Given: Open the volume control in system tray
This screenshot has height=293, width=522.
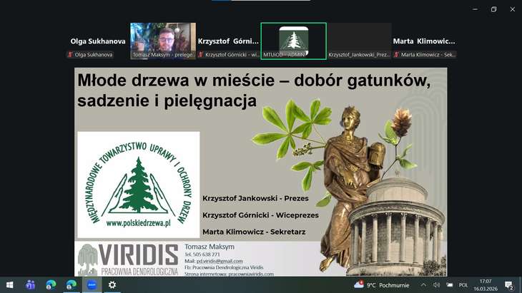Looking at the screenshot, I should coord(436,284).
